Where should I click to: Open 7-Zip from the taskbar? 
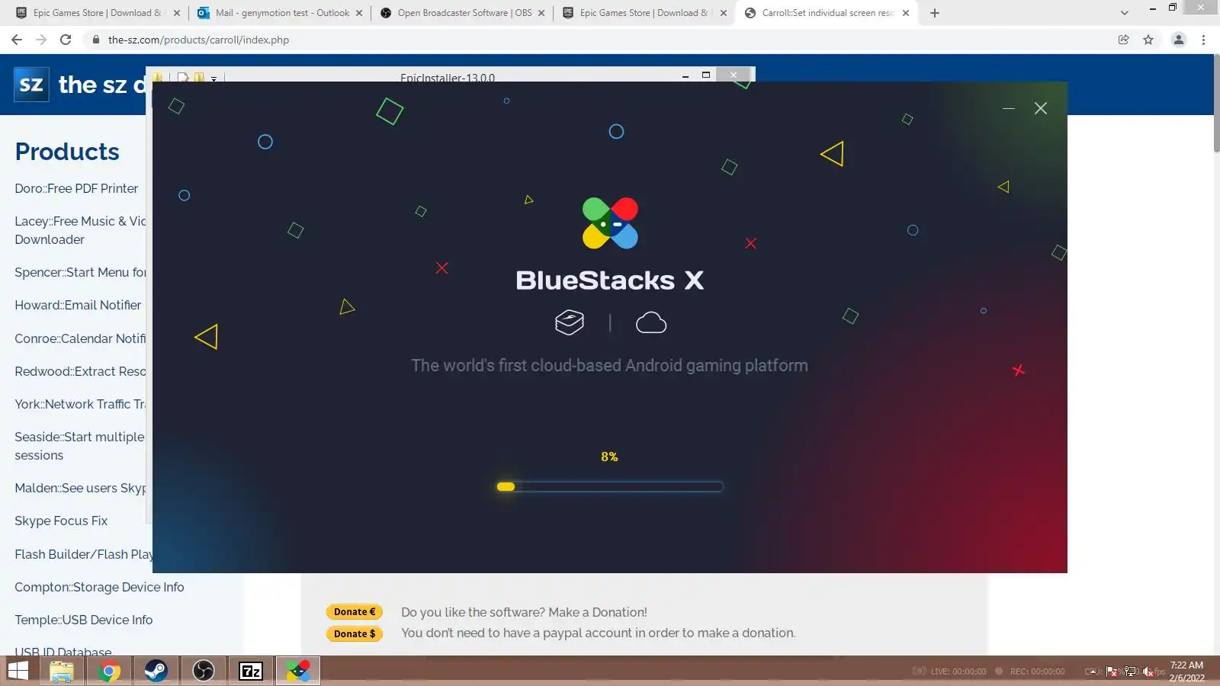pyautogui.click(x=251, y=671)
